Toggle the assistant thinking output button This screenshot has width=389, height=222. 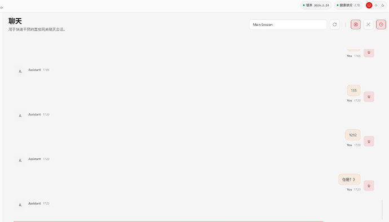(x=356, y=25)
